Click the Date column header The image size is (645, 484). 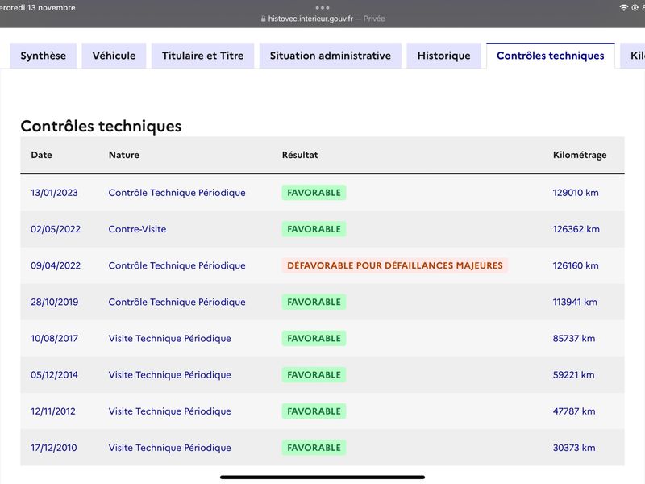(x=42, y=155)
